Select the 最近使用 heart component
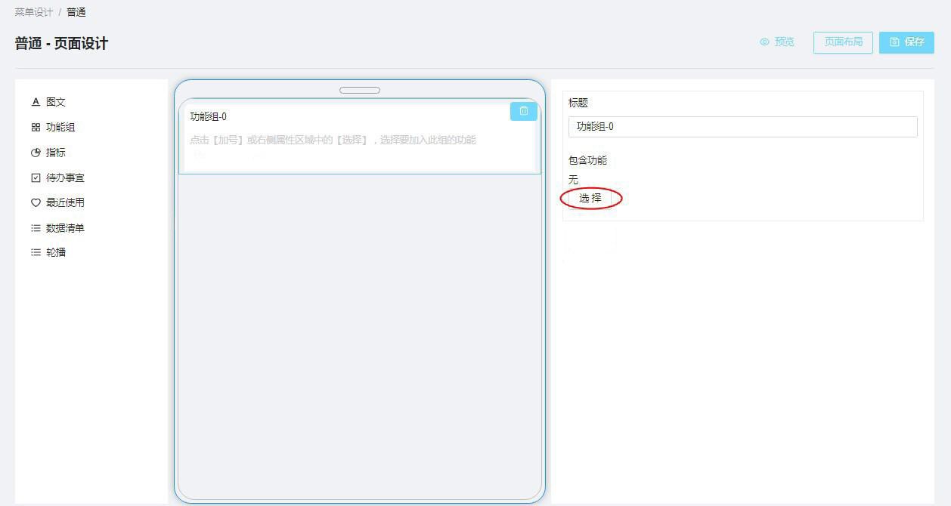This screenshot has height=506, width=951. point(36,202)
